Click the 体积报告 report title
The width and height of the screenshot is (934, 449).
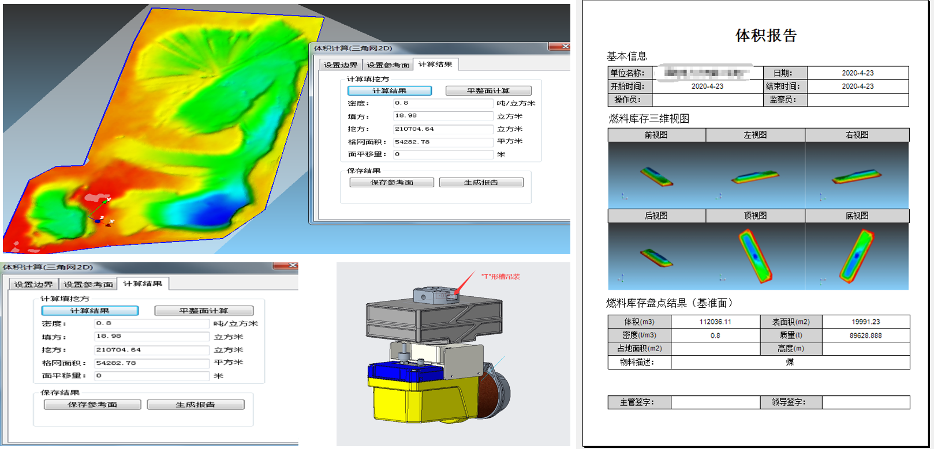(766, 36)
